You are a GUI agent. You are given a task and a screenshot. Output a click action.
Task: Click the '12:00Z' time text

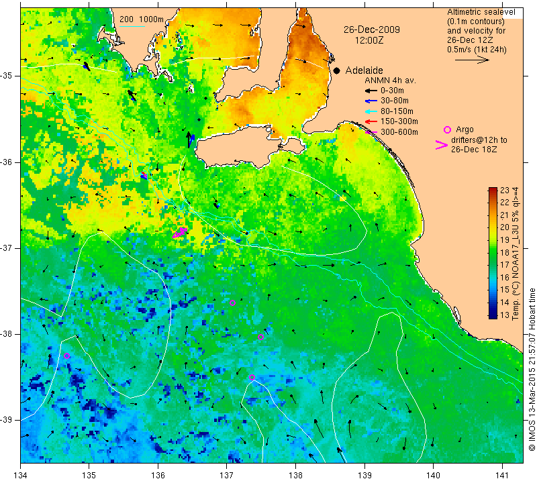369,40
